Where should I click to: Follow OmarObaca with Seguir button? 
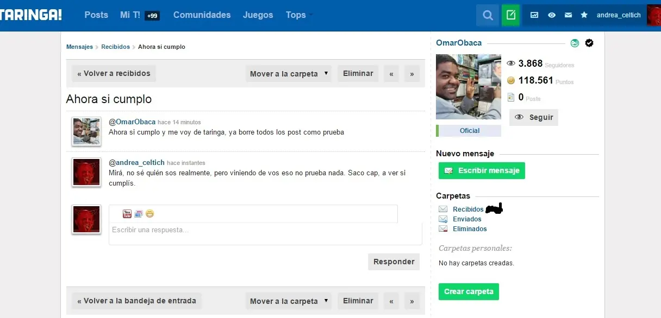(534, 117)
